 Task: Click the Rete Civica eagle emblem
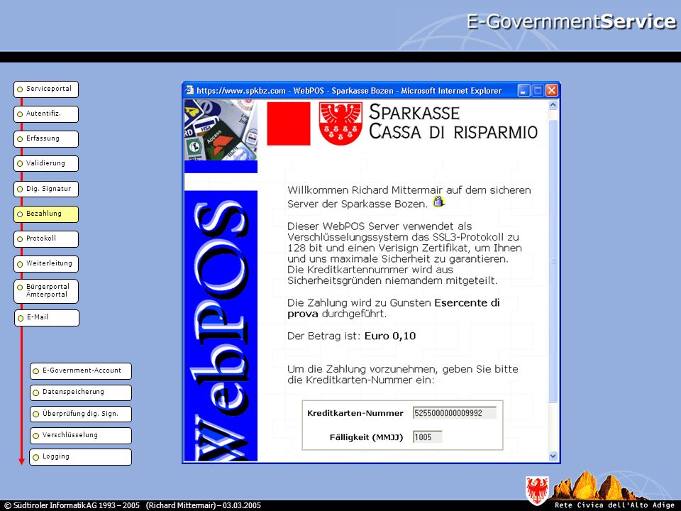(537, 490)
